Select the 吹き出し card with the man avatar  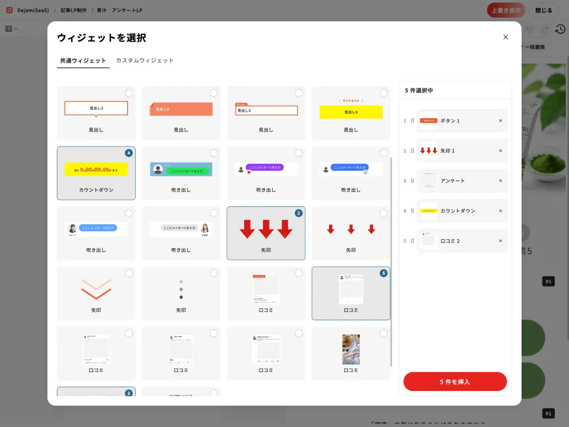tap(96, 233)
